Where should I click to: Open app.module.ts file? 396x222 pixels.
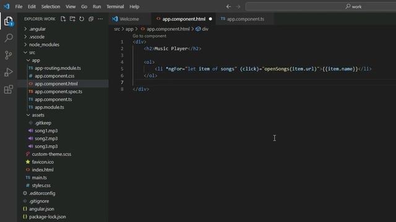click(49, 107)
